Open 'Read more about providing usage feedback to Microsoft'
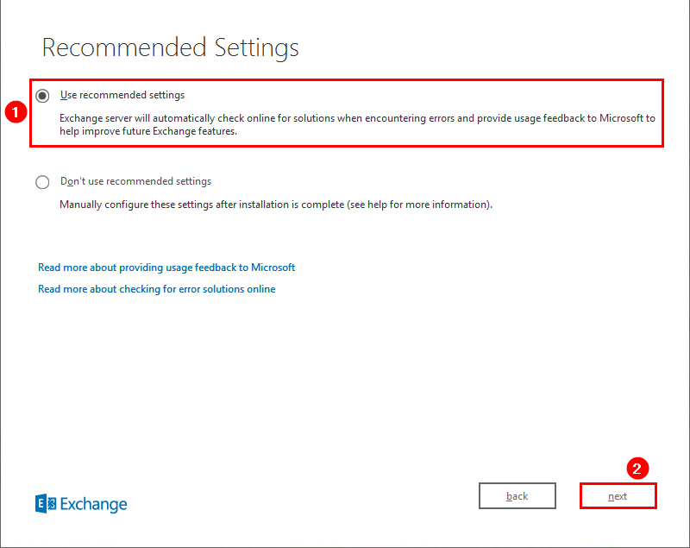690x548 pixels. tap(166, 268)
